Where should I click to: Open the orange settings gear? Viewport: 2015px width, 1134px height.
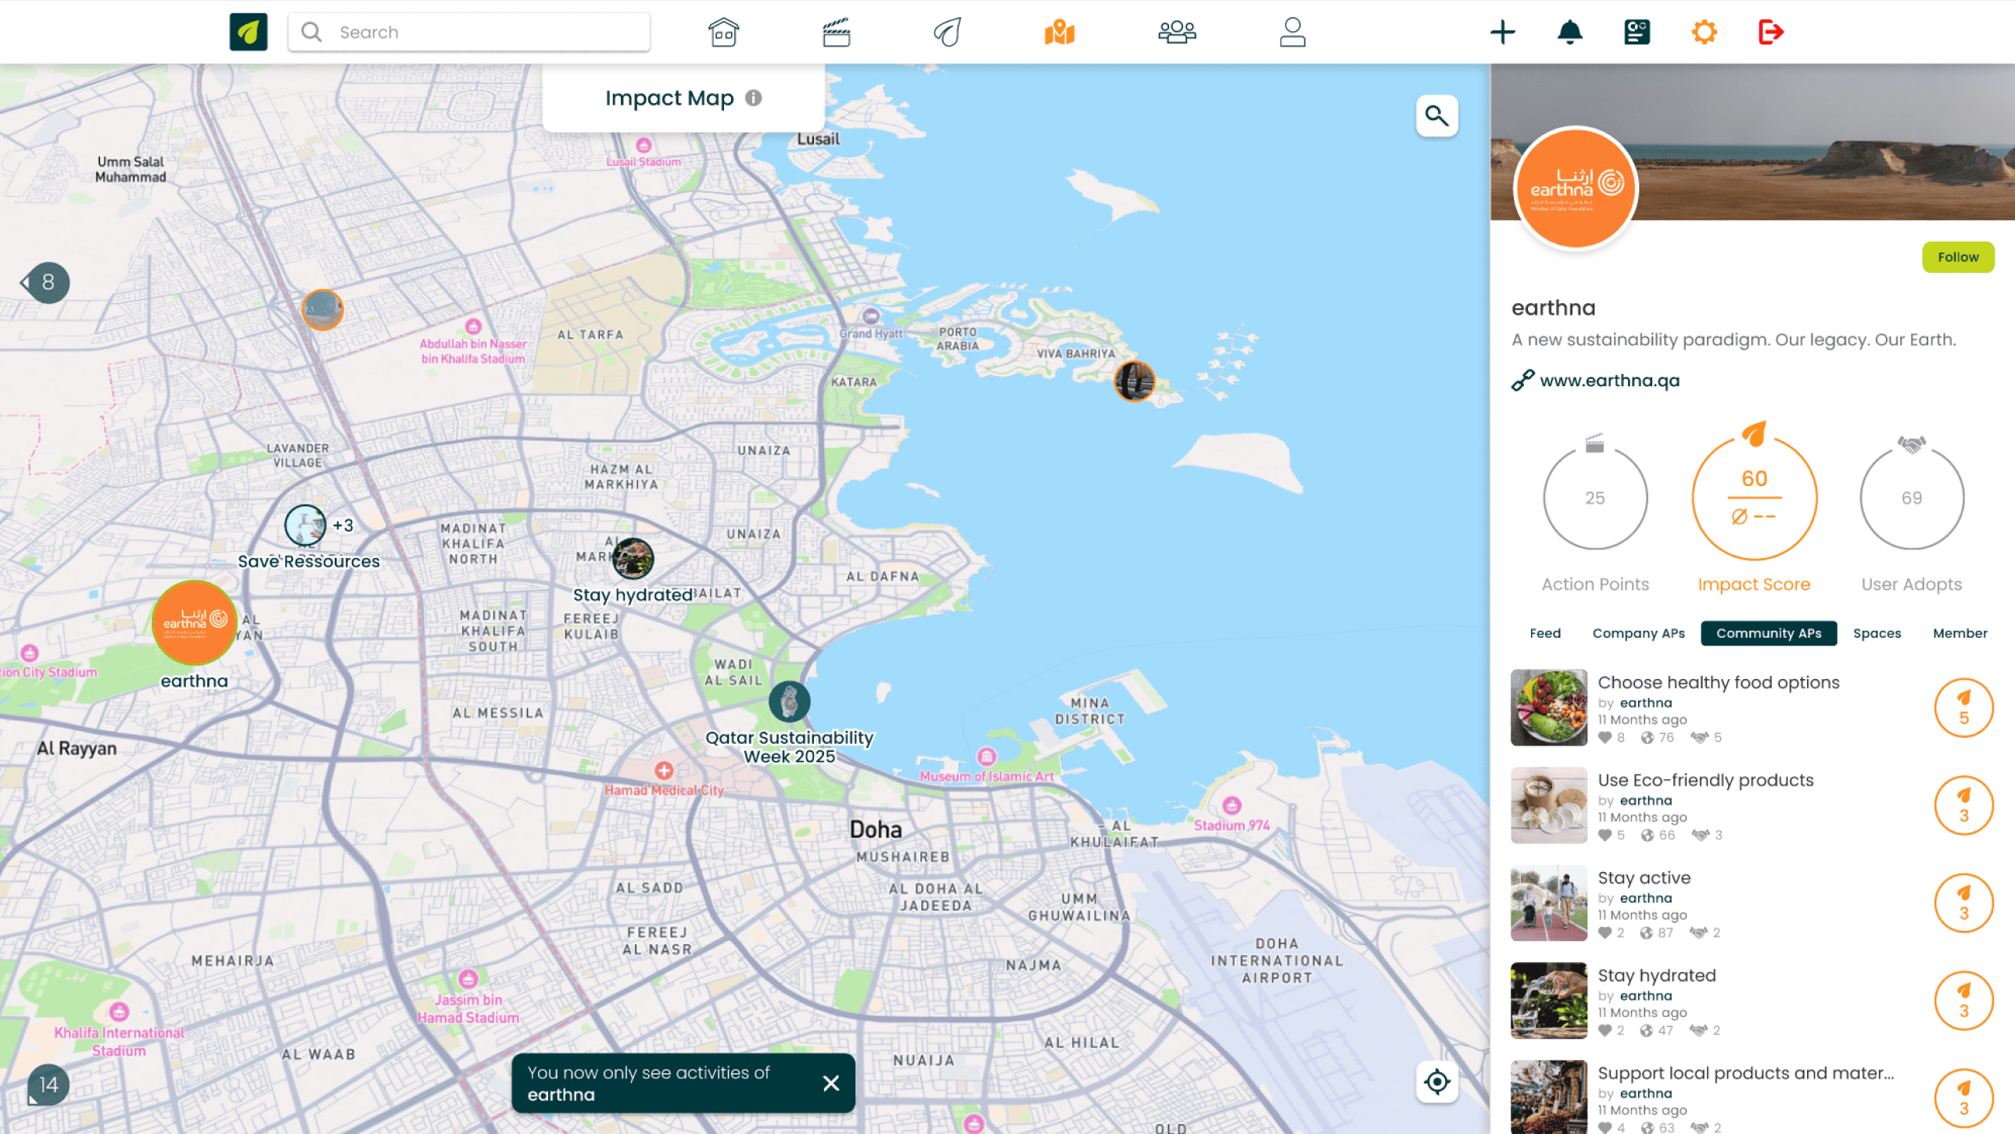pos(1704,32)
